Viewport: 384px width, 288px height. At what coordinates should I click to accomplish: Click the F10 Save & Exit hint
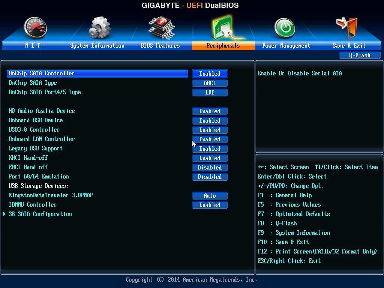pos(283,242)
